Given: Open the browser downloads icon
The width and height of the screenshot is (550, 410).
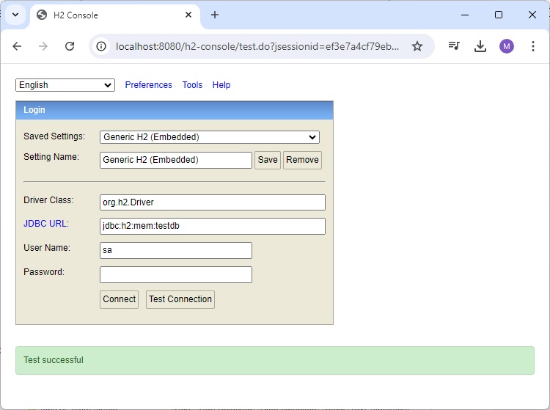Looking at the screenshot, I should pyautogui.click(x=480, y=46).
